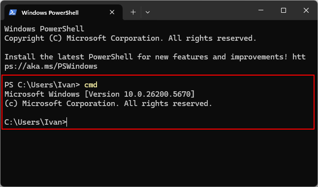Click the aka.ms/PSWindows link text
The height and width of the screenshot is (187, 318).
[51, 66]
